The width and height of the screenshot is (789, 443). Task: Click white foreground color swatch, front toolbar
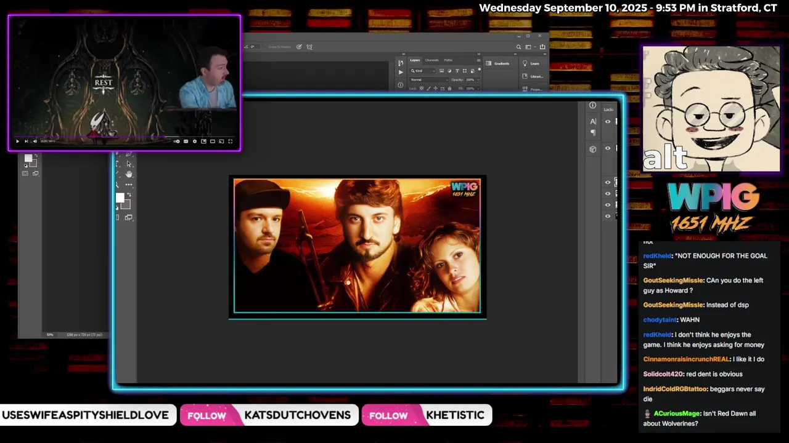[120, 198]
